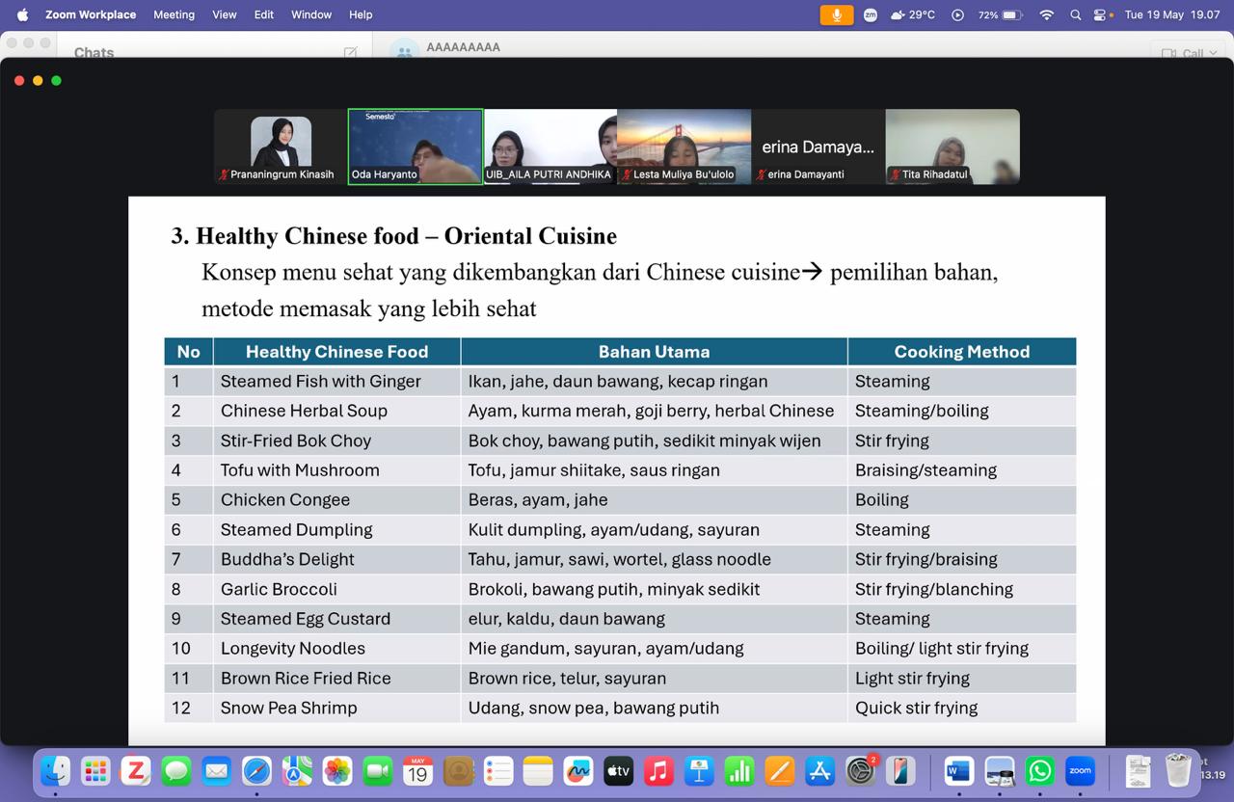
Task: Click the microphone indicator in menu bar
Action: tap(837, 14)
